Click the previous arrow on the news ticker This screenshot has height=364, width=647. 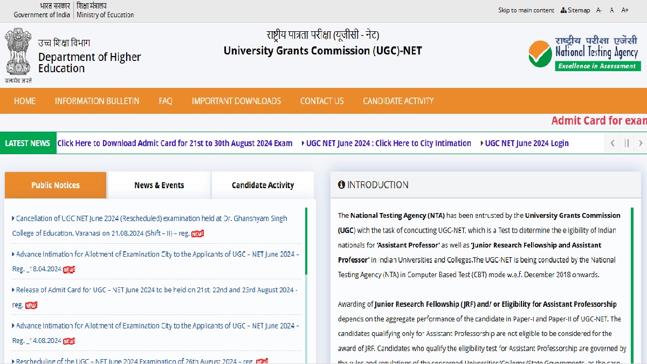coord(613,143)
